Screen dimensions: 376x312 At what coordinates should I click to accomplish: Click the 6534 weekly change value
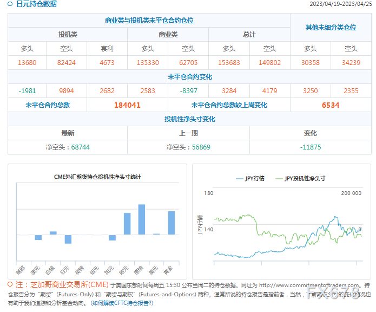pos(331,105)
